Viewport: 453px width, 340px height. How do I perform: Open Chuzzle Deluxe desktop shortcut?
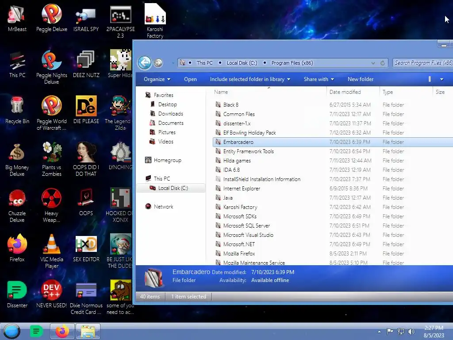17,206
